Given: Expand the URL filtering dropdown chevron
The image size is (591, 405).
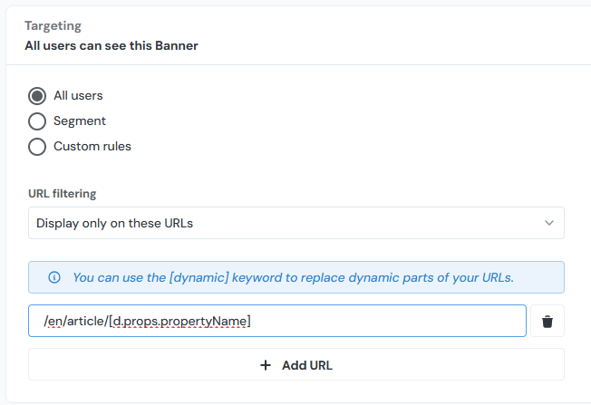Looking at the screenshot, I should point(547,223).
